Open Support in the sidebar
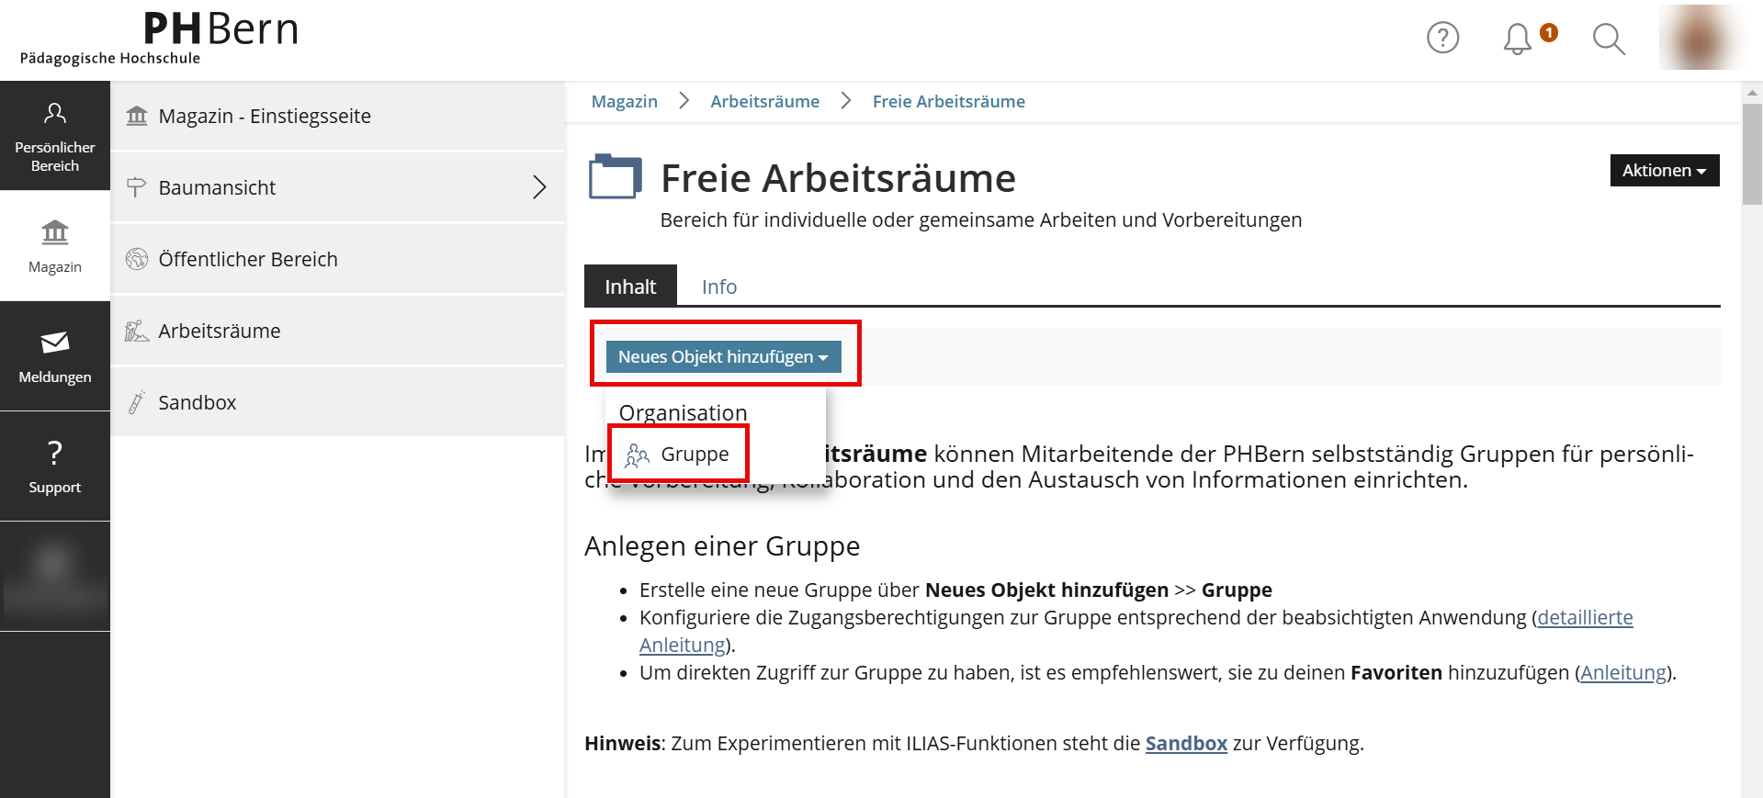Viewport: 1763px width, 798px height. pos(55,466)
